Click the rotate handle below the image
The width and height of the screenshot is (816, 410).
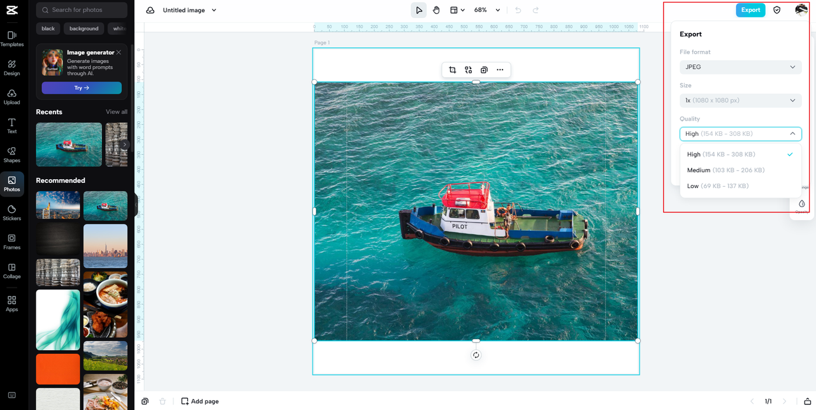476,355
